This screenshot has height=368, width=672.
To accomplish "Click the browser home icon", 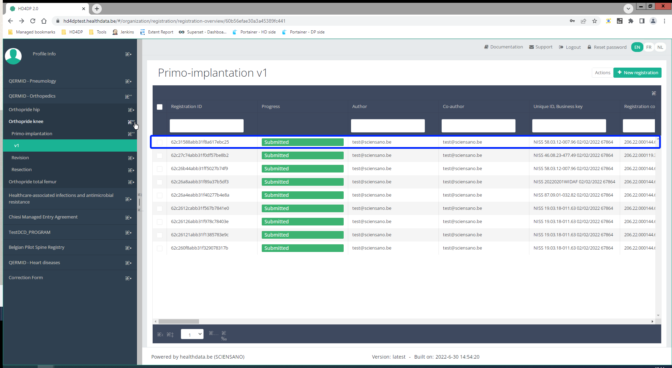I will [x=44, y=21].
